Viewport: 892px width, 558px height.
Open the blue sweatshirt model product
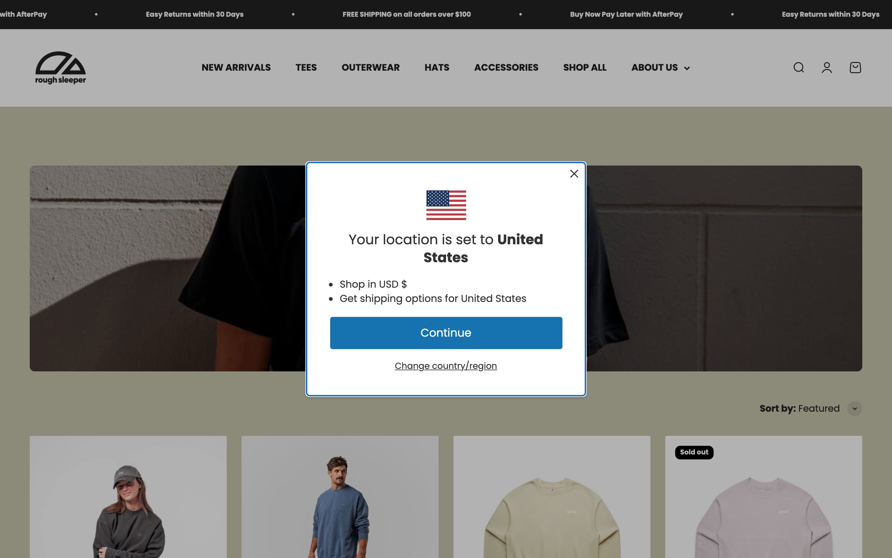pos(340,497)
